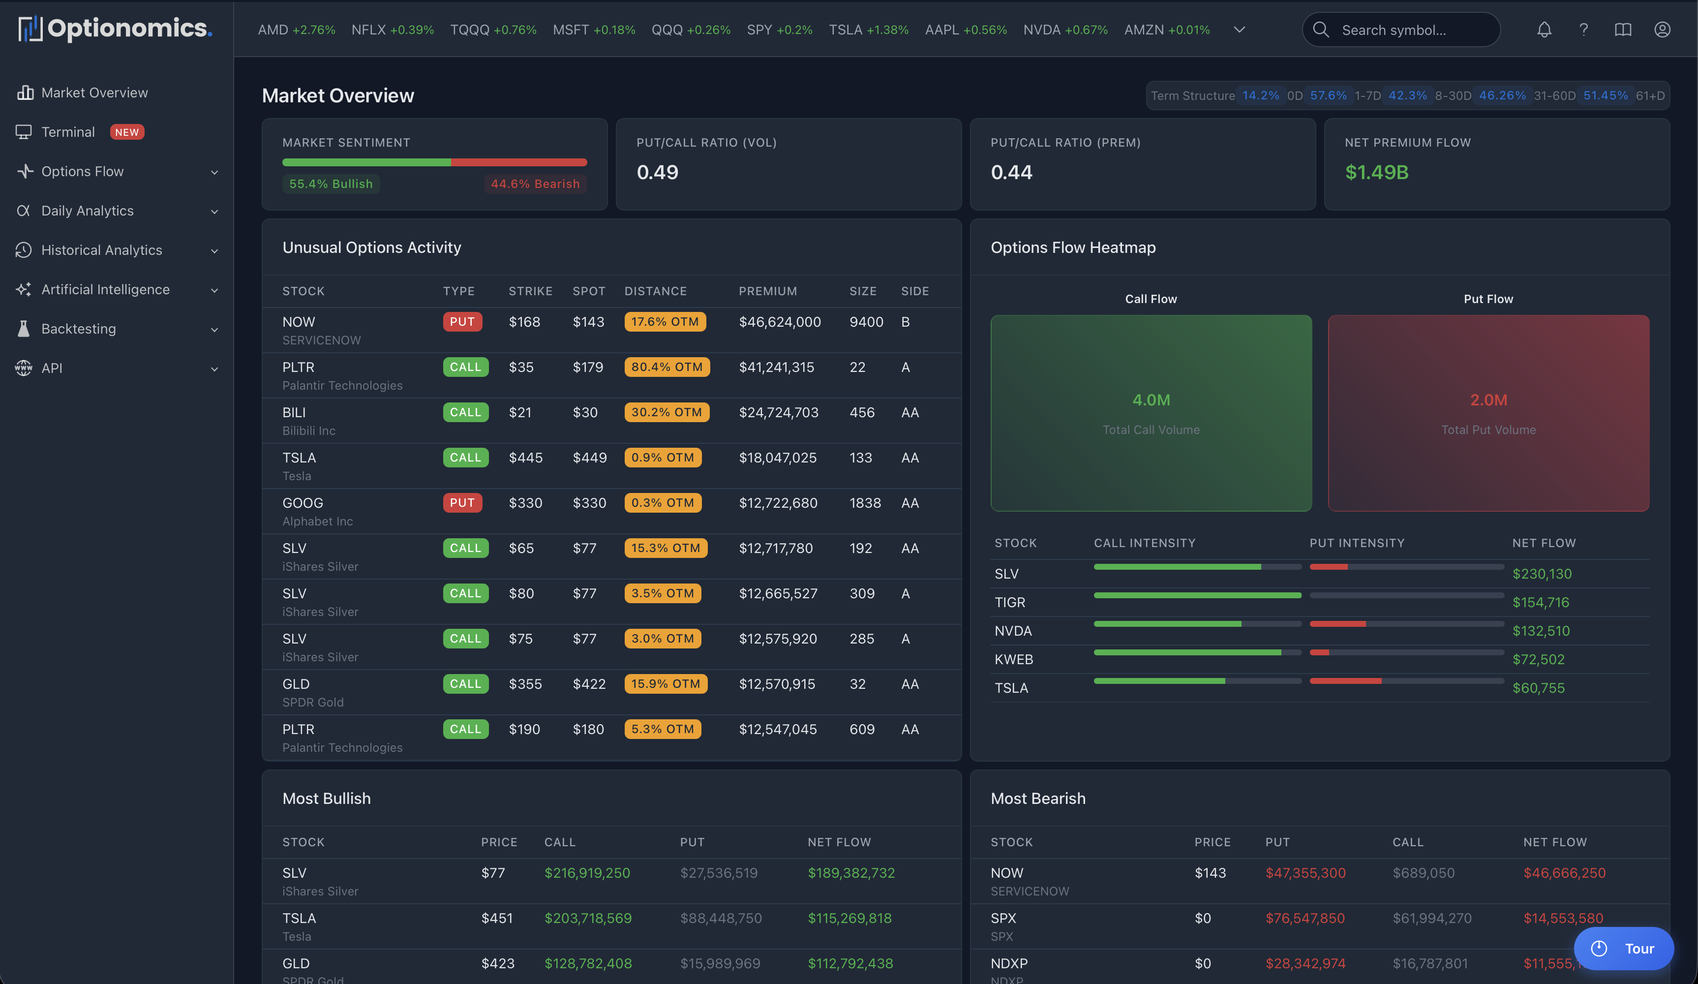1698x984 pixels.
Task: Open the ticker list dropdown arrow
Action: point(1239,30)
